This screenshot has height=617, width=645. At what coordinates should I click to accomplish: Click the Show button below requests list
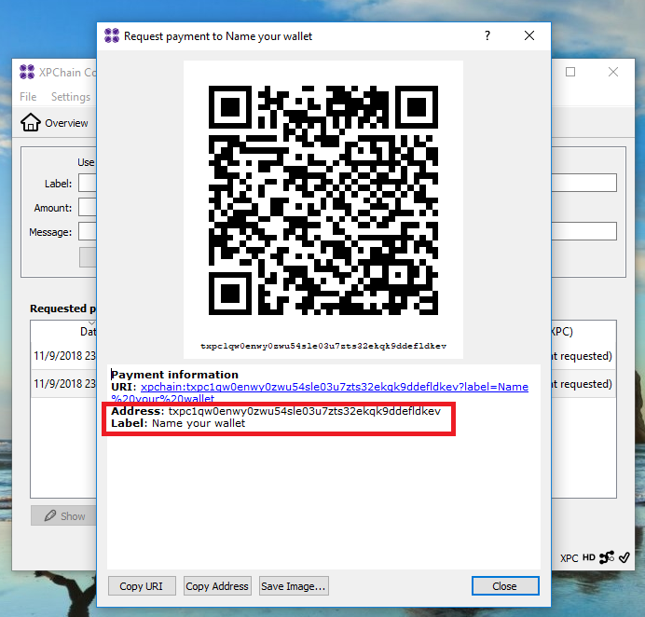coord(63,515)
